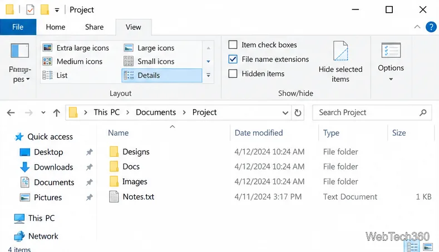Select the Notes.txt file

point(139,196)
